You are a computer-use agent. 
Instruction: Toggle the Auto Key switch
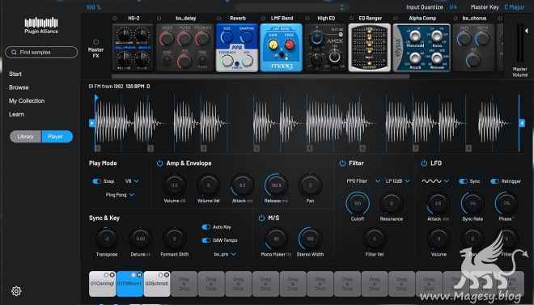coord(206,227)
